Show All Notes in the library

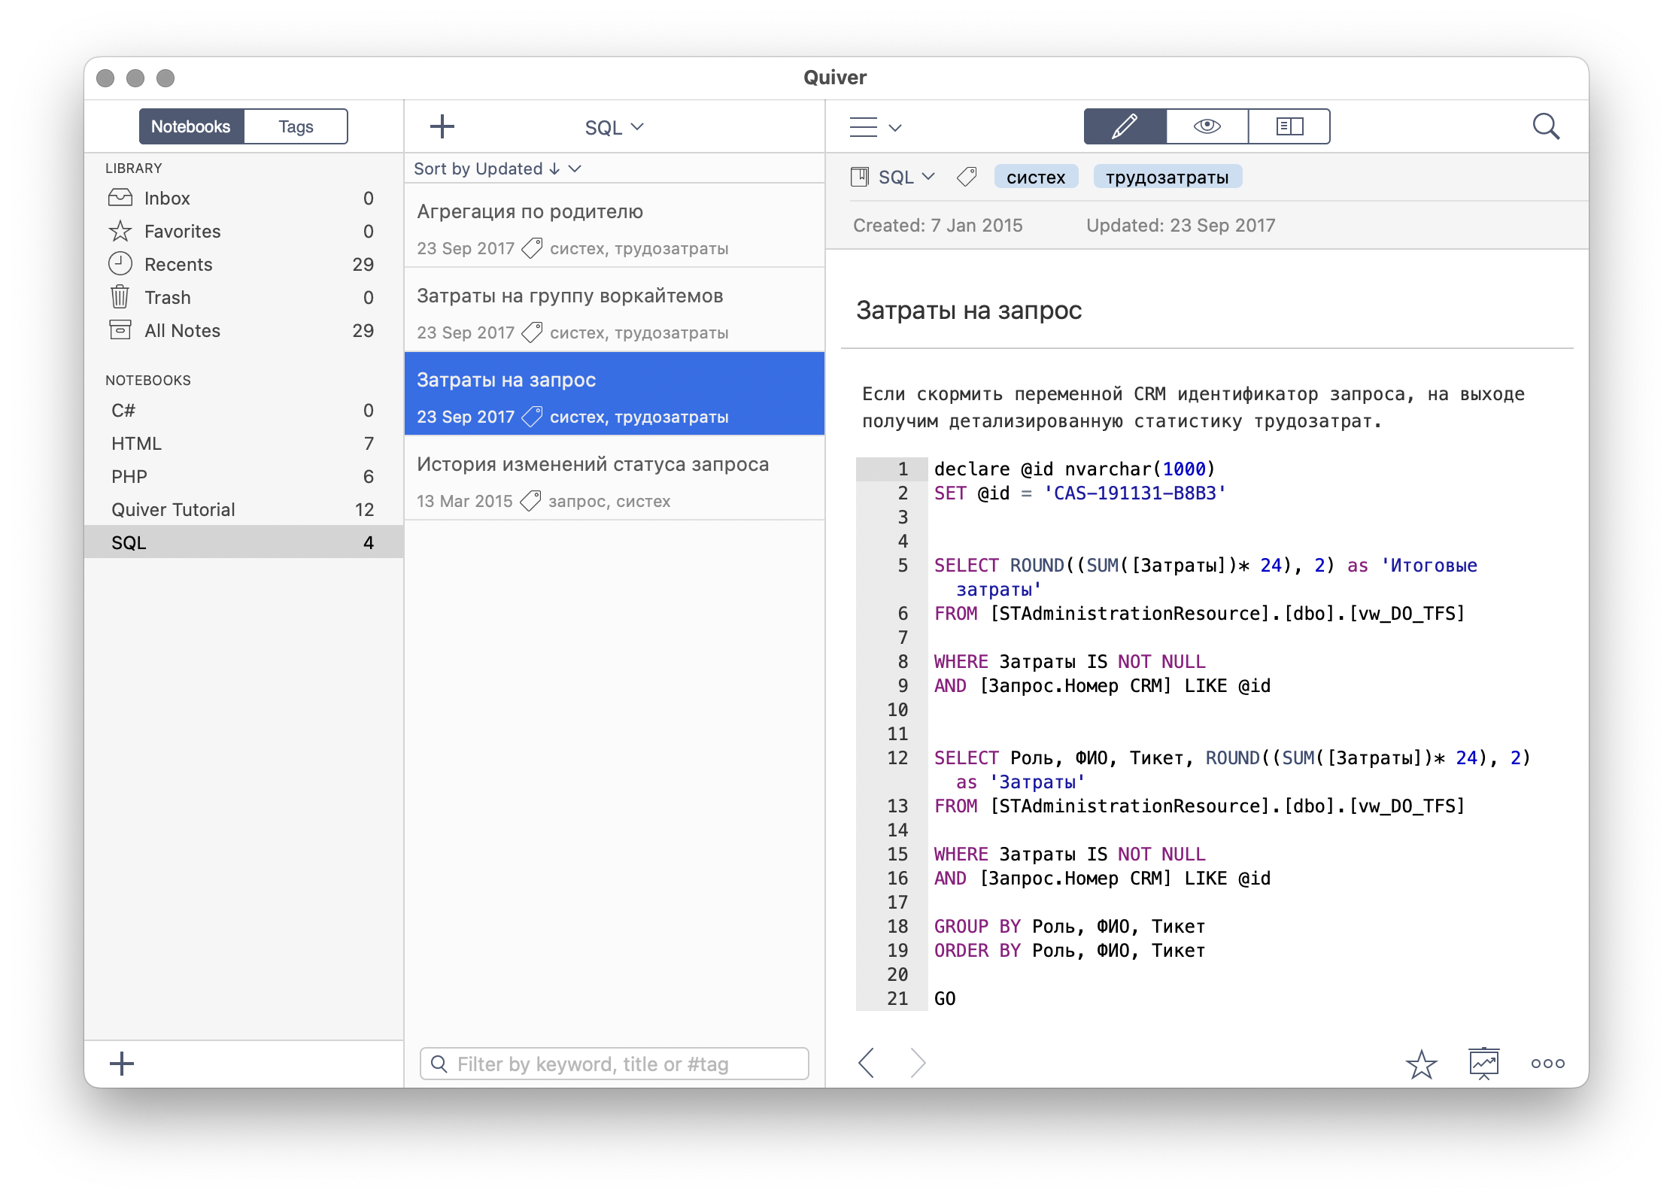(244, 330)
